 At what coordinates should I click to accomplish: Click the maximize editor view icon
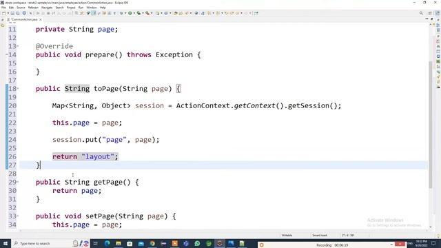pos(432,19)
